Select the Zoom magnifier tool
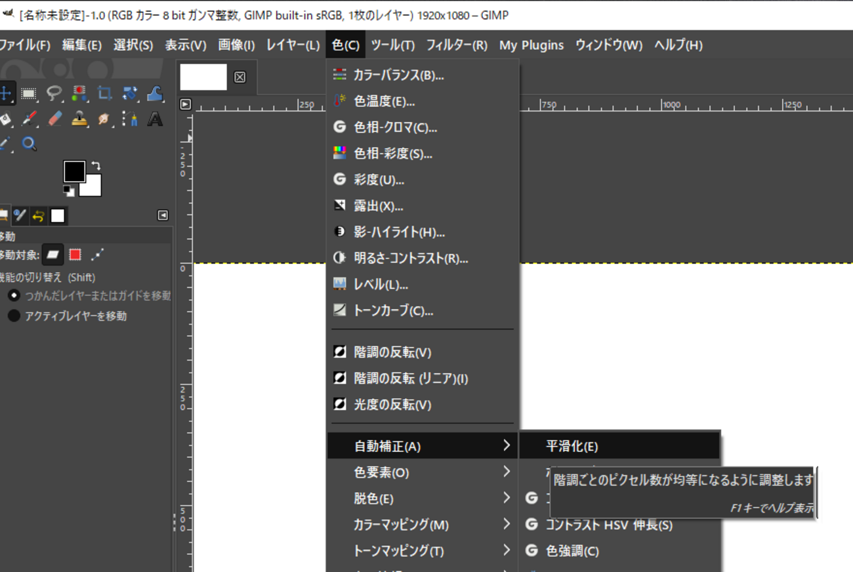 pyautogui.click(x=29, y=144)
